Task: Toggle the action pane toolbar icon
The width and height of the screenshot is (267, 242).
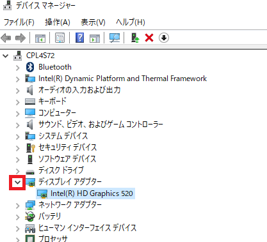Action: click(95, 38)
